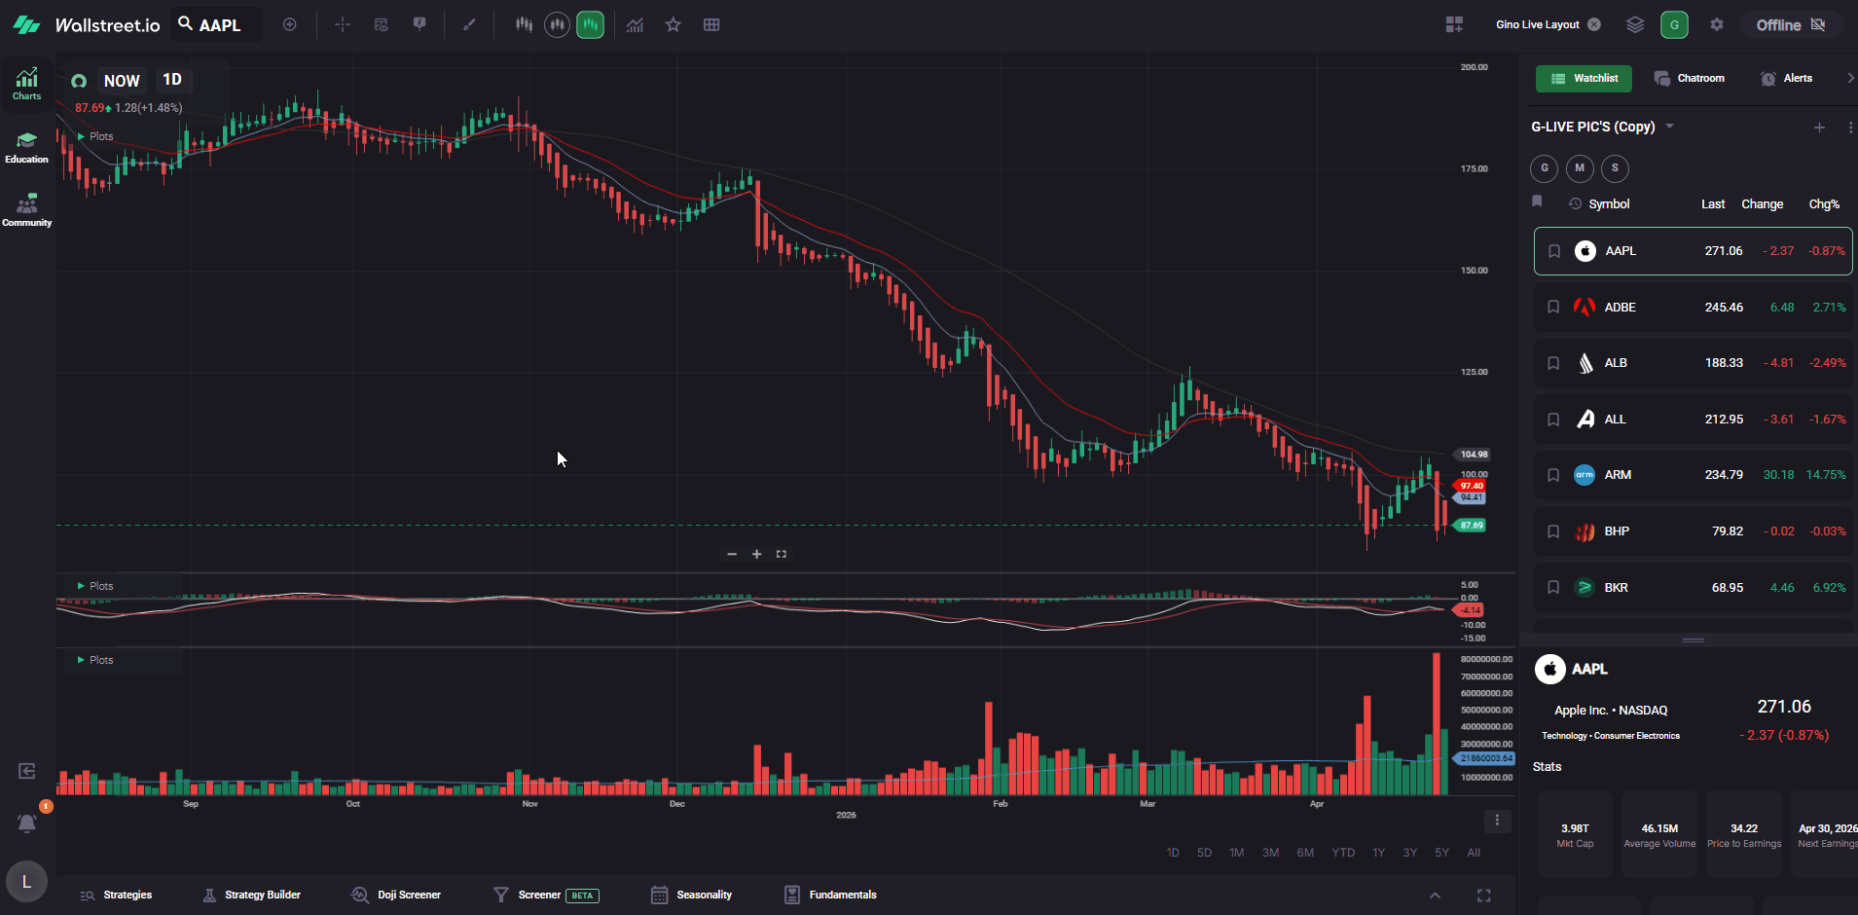Open the Strategy Builder
The width and height of the screenshot is (1858, 915).
pos(252,895)
